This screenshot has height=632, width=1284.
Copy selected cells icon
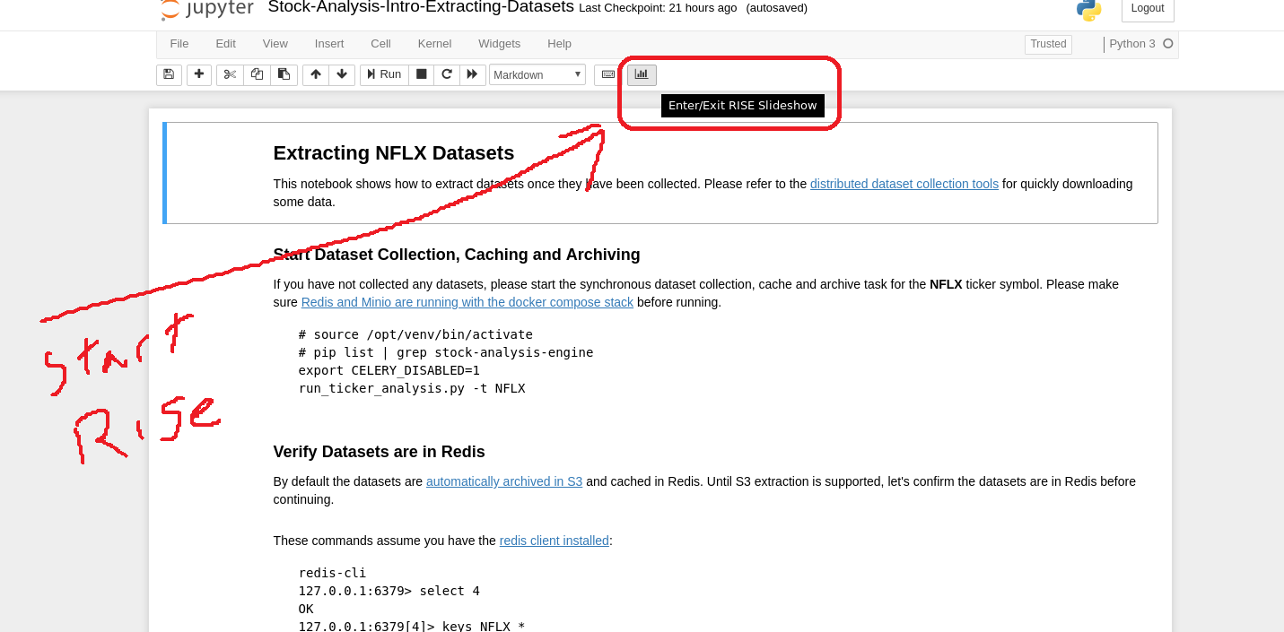coord(257,74)
